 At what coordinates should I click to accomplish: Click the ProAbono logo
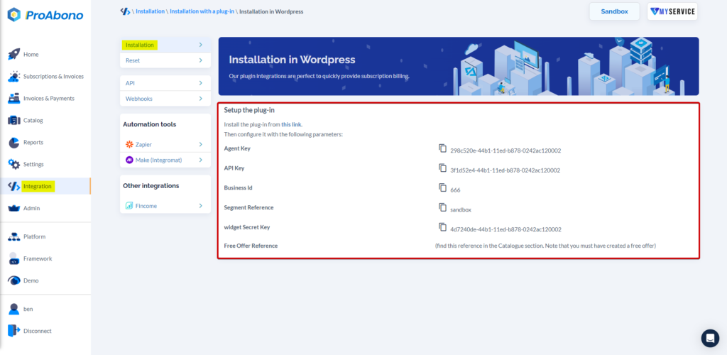click(x=45, y=16)
